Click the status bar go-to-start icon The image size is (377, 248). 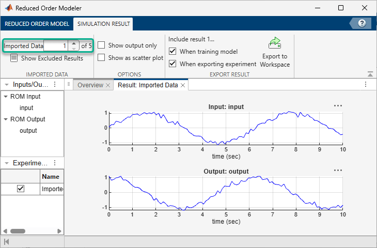click(7, 242)
